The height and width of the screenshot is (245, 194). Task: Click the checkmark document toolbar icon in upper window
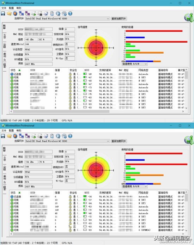46,14
